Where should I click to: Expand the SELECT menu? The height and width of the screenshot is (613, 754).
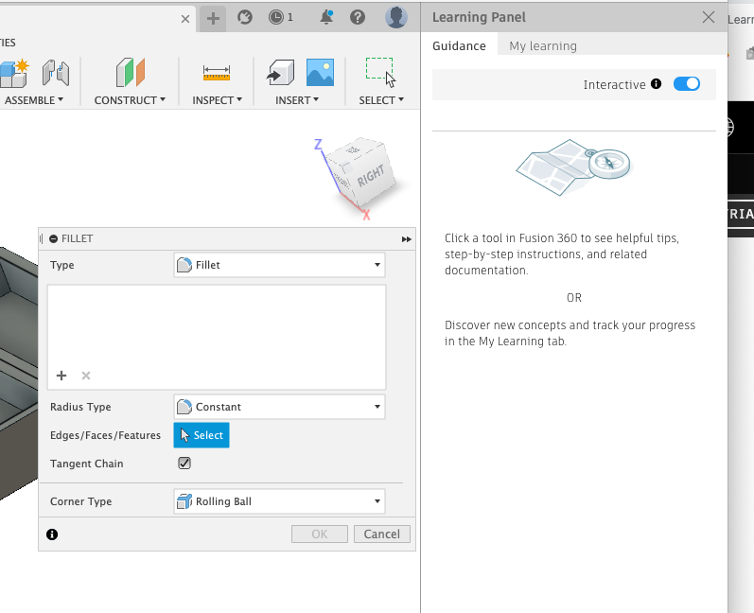pyautogui.click(x=381, y=100)
